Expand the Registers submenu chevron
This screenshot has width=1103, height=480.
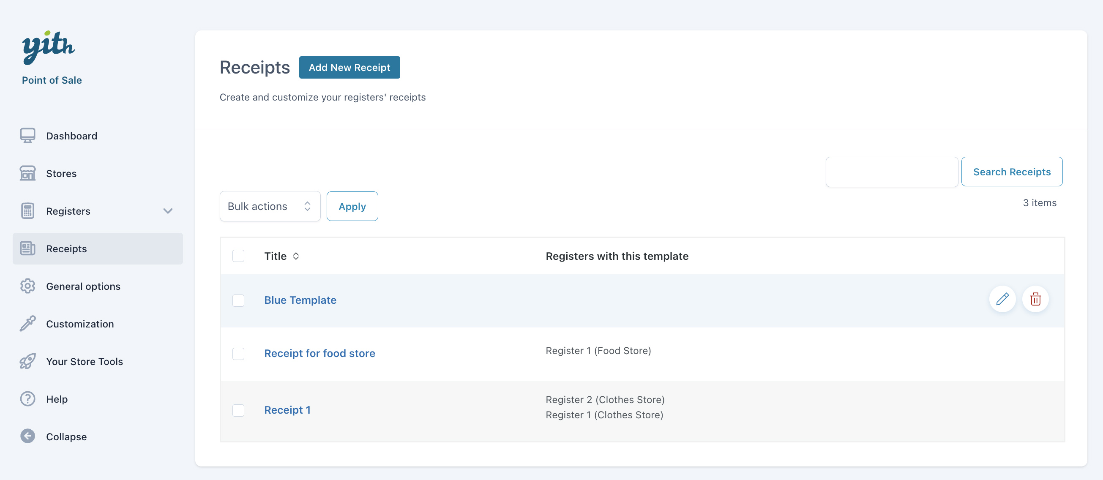point(168,211)
